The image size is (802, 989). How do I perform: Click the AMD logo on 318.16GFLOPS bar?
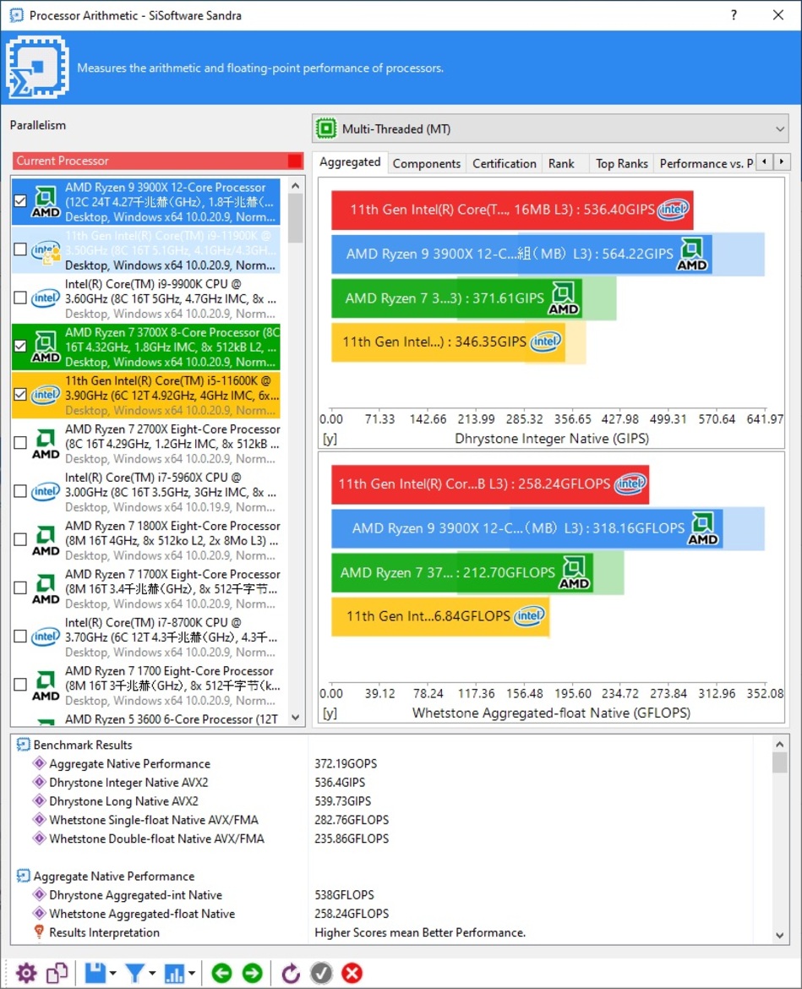pos(703,528)
